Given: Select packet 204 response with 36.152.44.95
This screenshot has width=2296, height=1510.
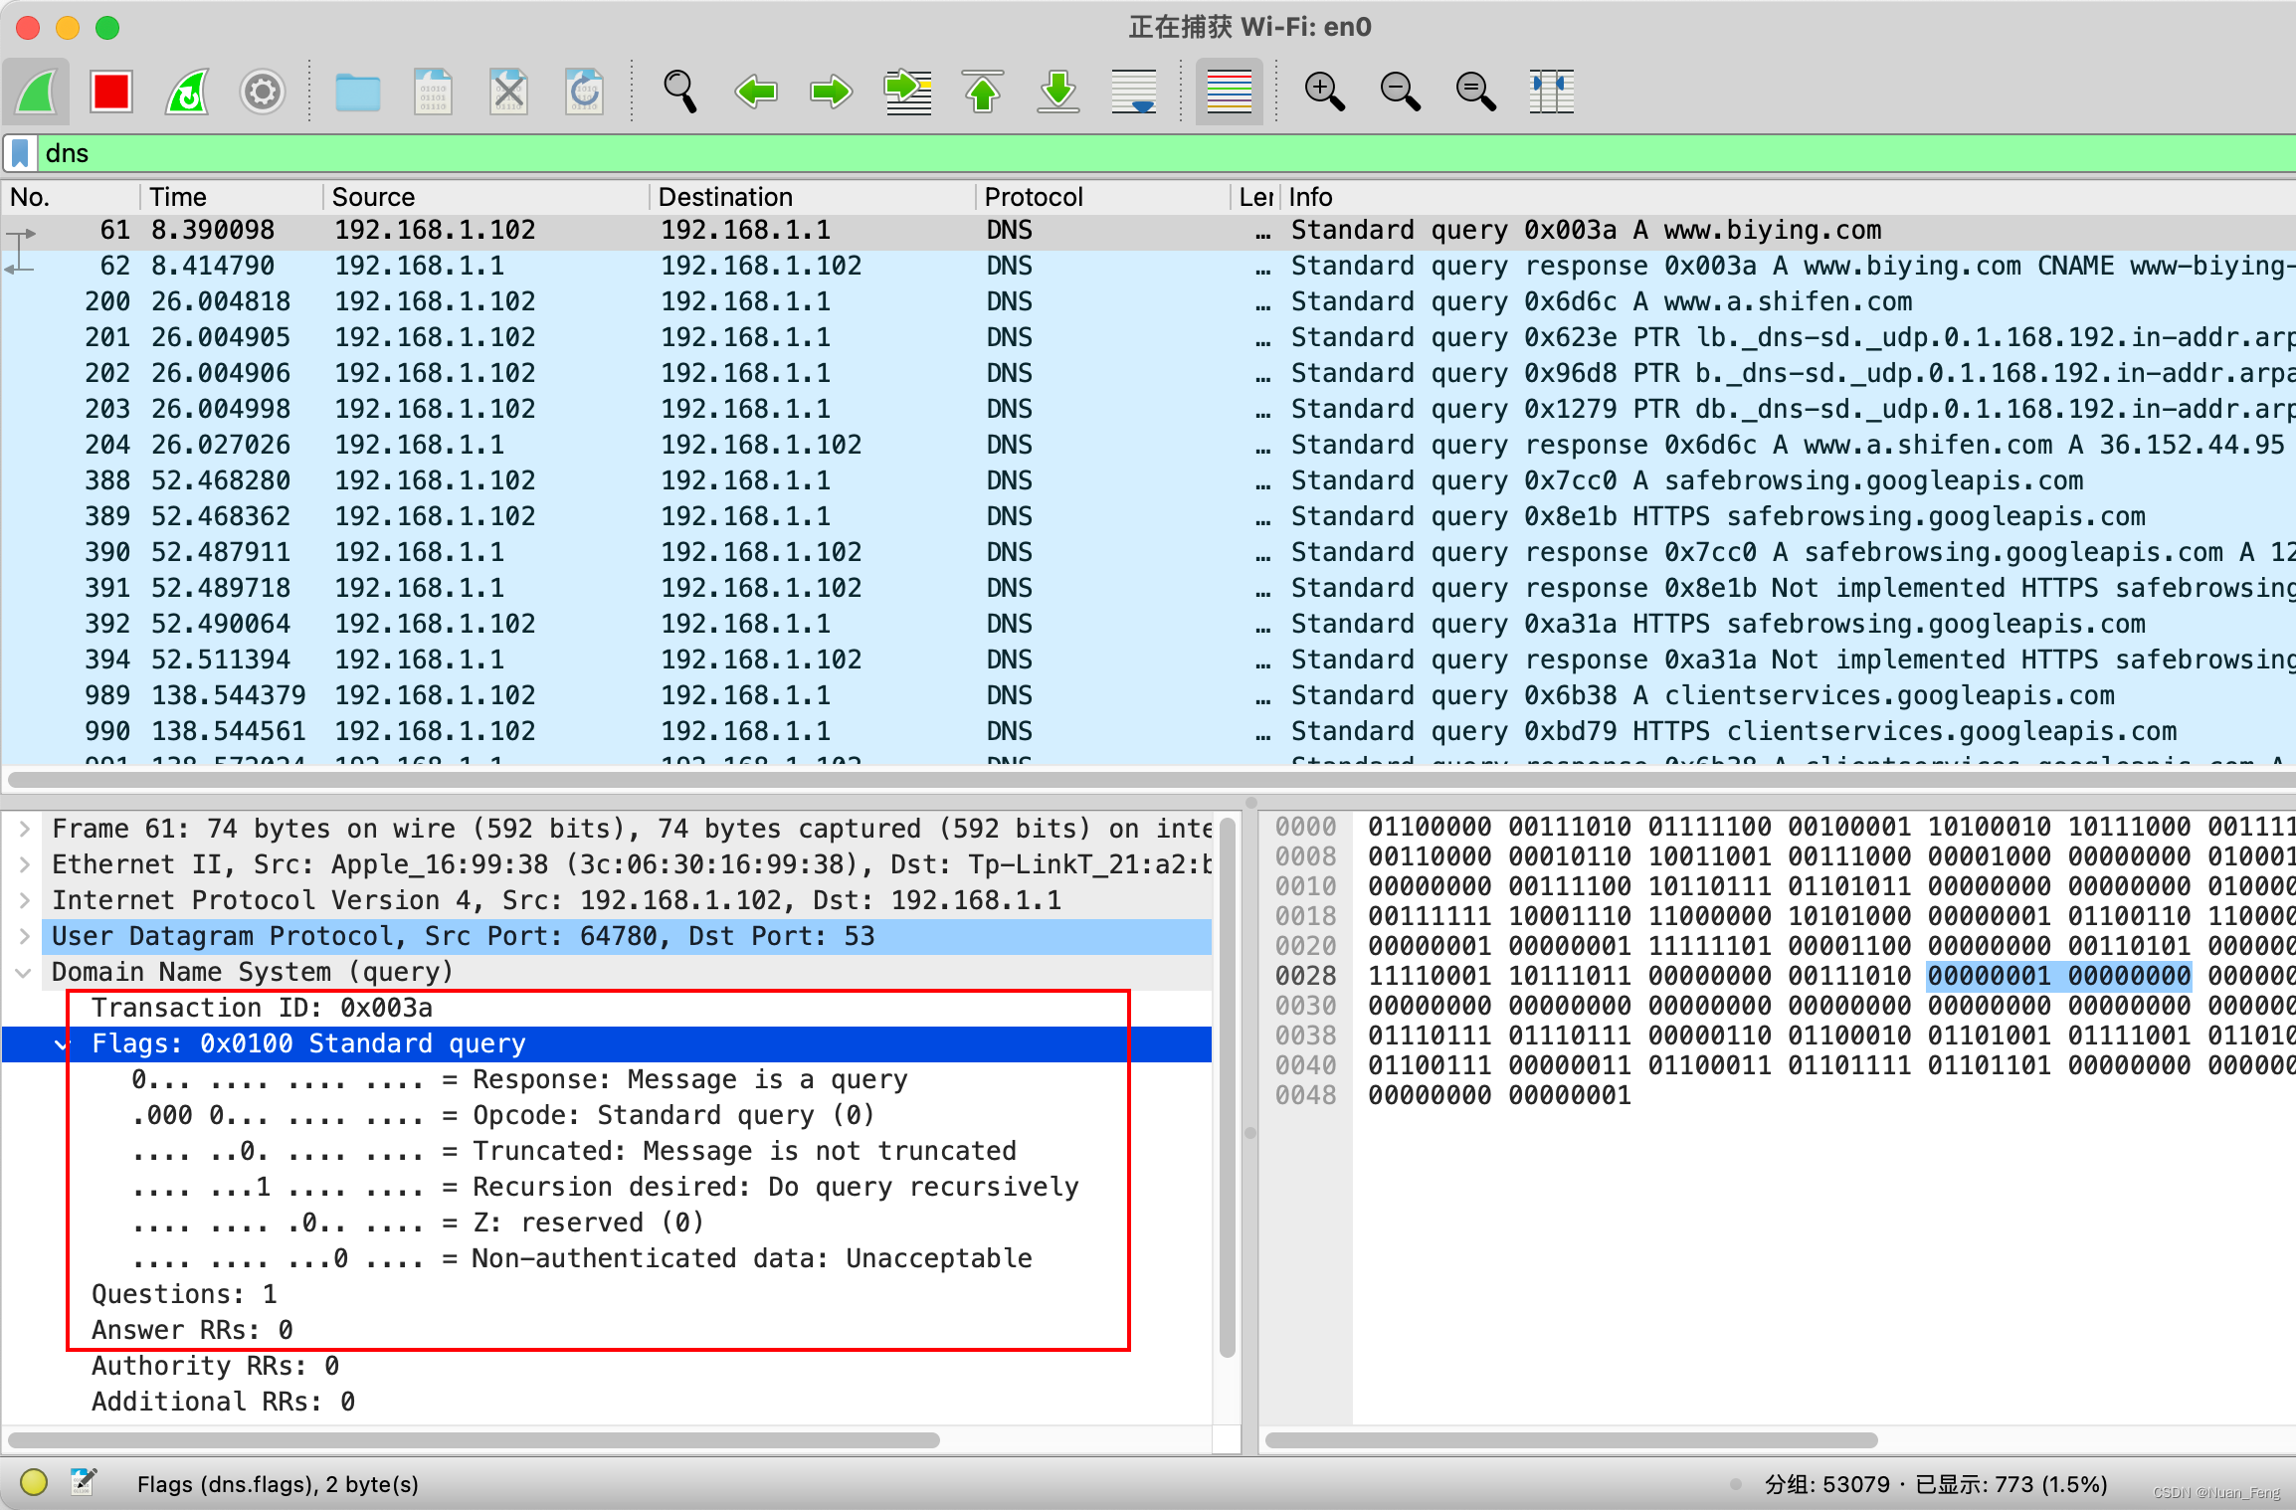Looking at the screenshot, I should [x=1148, y=445].
